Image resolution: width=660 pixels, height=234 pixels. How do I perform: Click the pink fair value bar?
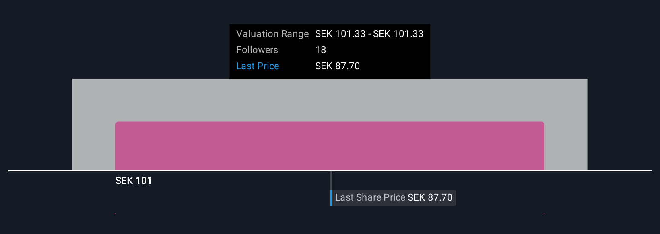click(x=330, y=146)
